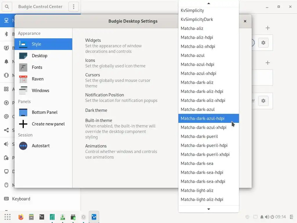The width and height of the screenshot is (297, 223).
Task: Click Create new panel plus icon
Action: (x=23, y=124)
